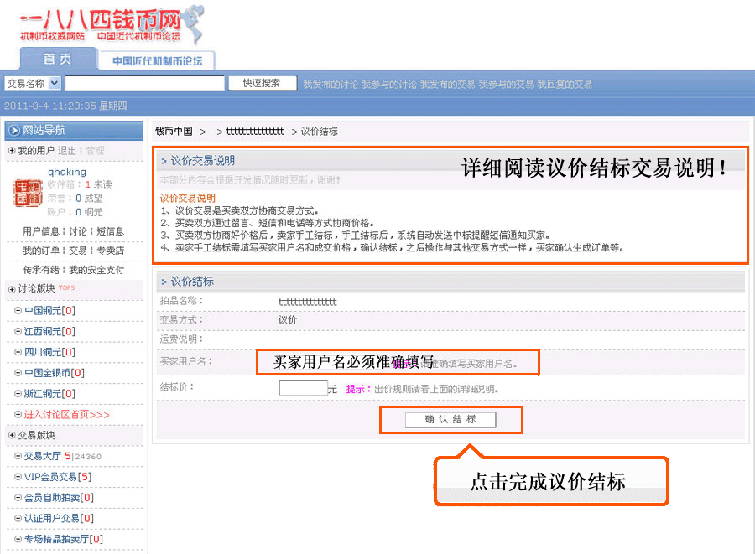Click the minus icon beside 四川铜元
The image size is (755, 554).
pos(18,352)
